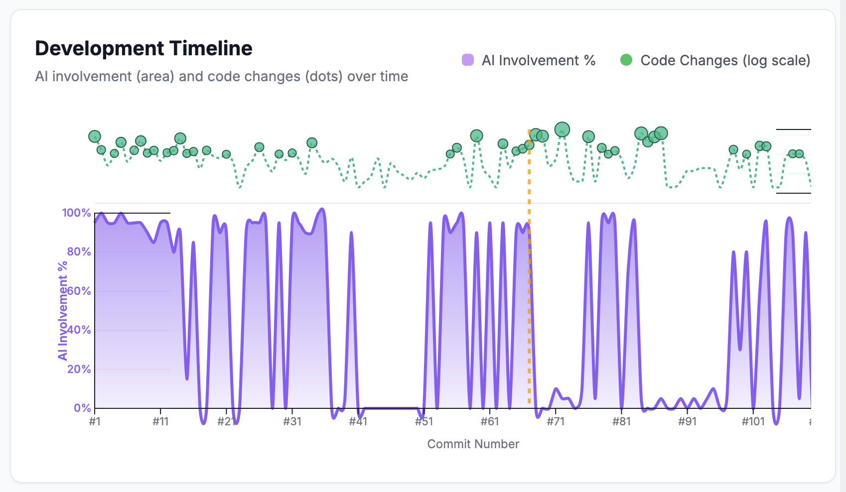The height and width of the screenshot is (492, 846).
Task: Select the largest green dot near commit #70
Action: click(562, 129)
